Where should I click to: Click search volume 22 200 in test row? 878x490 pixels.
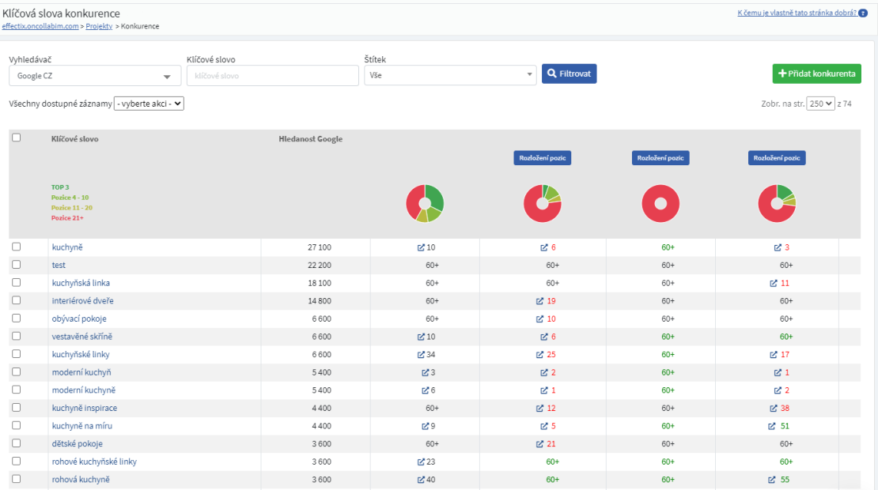pyautogui.click(x=320, y=265)
